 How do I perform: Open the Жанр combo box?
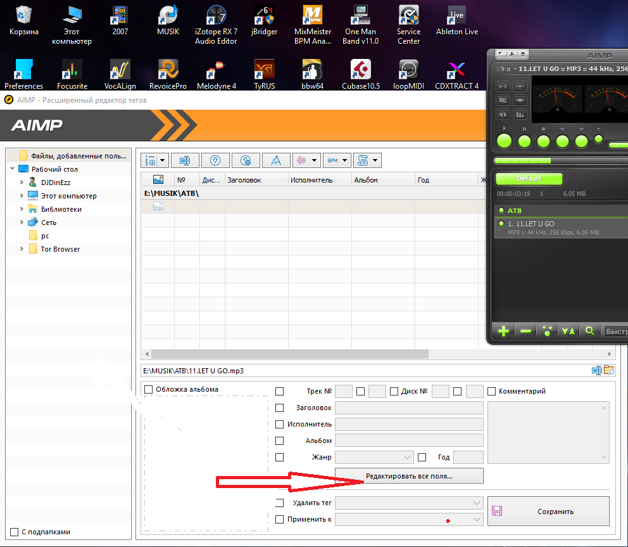(x=374, y=457)
